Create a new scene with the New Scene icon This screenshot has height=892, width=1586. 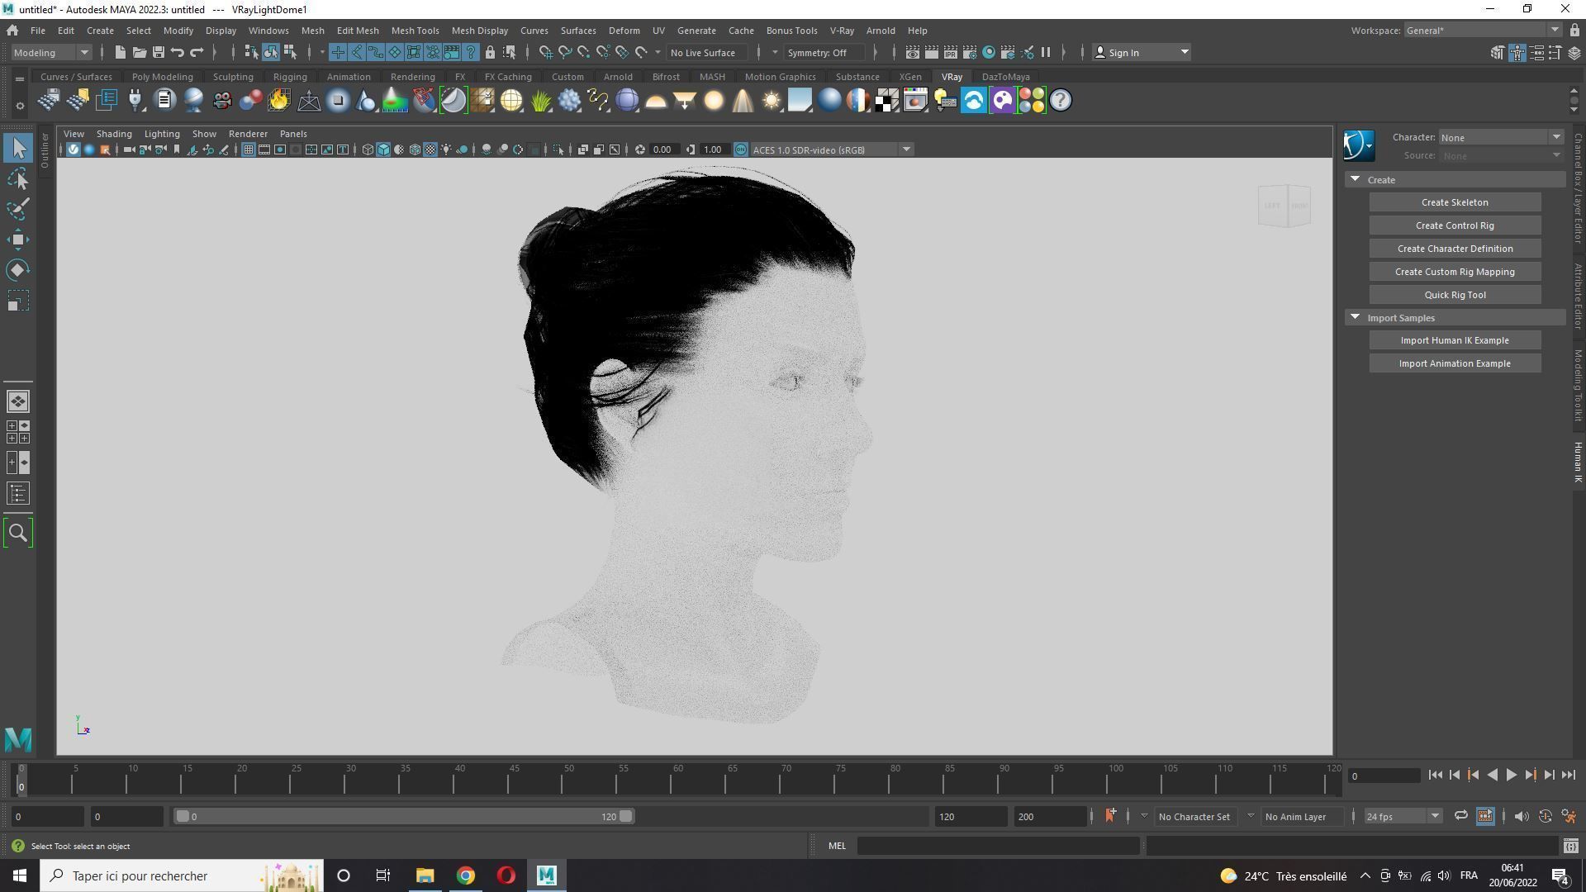pos(120,52)
